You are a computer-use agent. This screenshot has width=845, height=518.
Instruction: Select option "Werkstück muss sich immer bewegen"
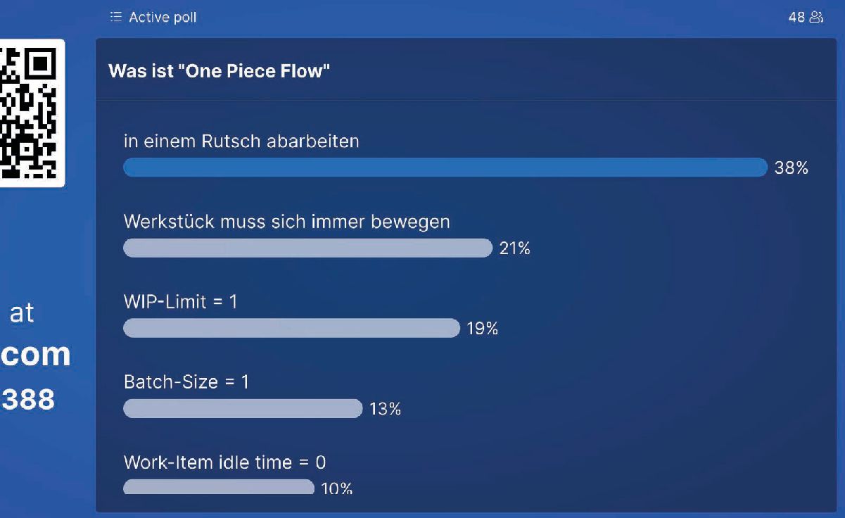click(286, 222)
